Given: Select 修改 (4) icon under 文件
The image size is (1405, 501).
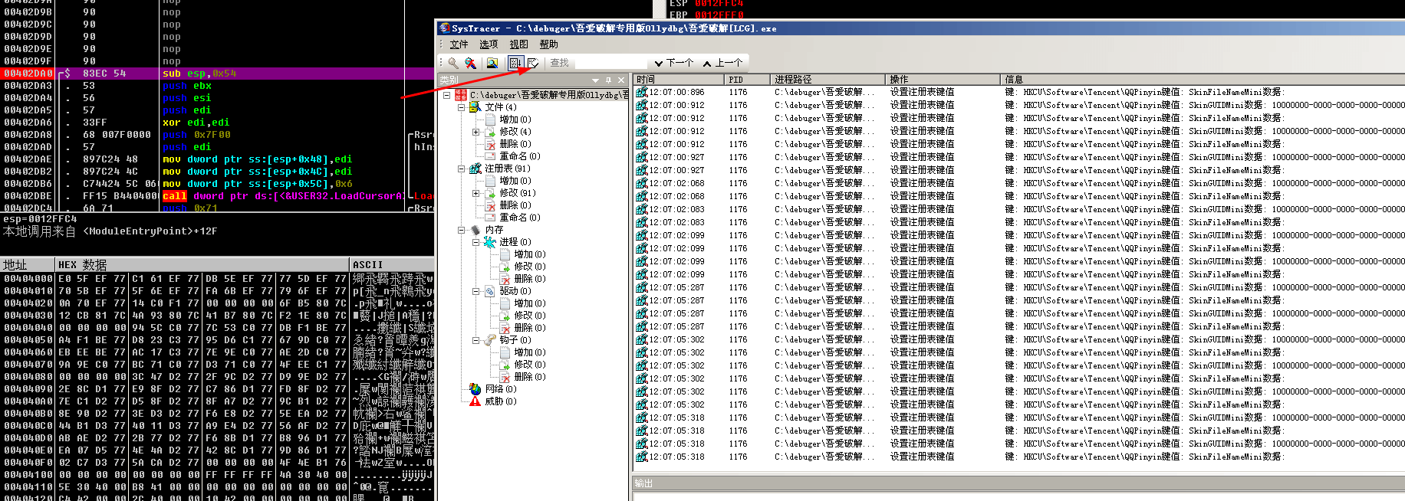Looking at the screenshot, I should pos(491,132).
